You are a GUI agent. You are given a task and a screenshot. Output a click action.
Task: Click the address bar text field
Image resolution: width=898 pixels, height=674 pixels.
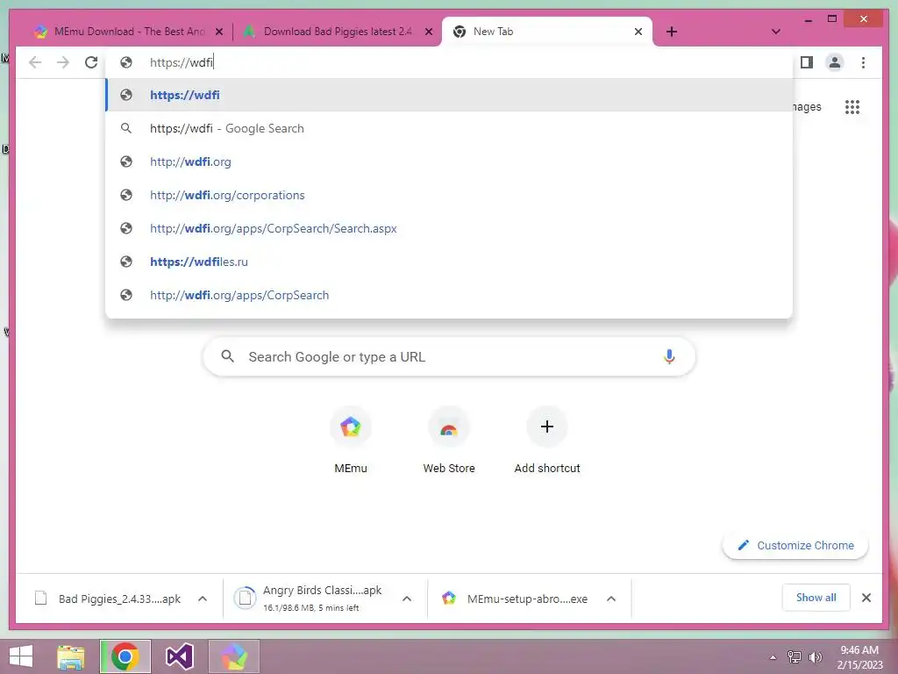449,62
